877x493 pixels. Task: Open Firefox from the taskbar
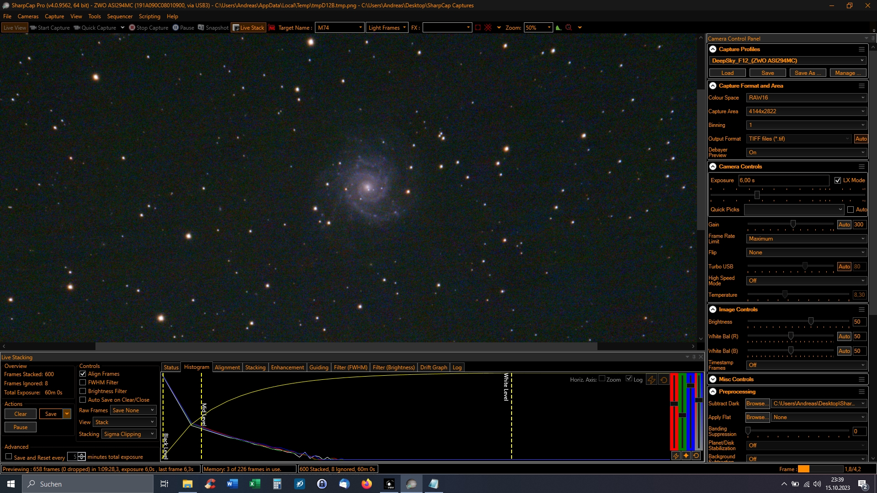point(367,484)
